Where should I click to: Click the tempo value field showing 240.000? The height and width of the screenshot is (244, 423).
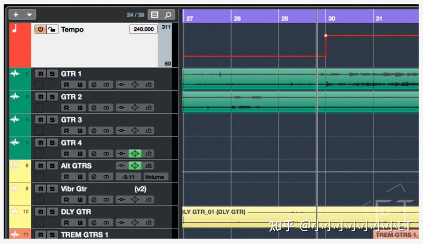click(x=143, y=29)
